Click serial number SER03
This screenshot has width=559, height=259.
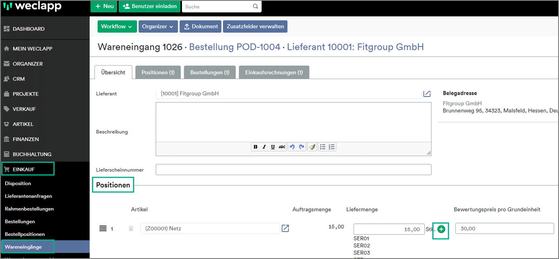point(361,253)
